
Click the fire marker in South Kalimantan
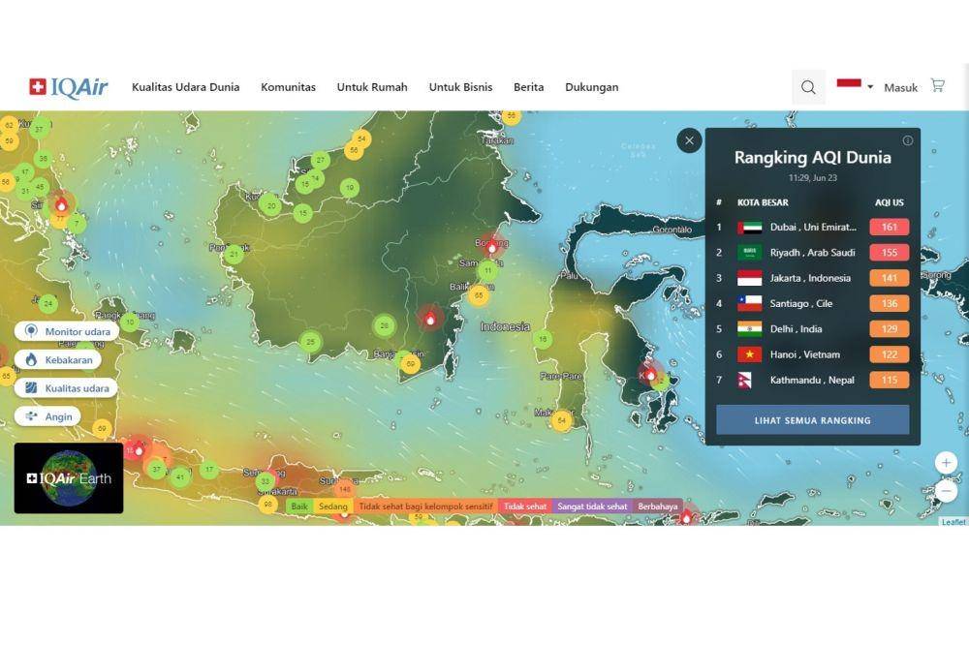(x=431, y=319)
